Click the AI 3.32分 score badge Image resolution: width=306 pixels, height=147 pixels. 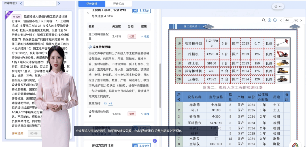141,10
